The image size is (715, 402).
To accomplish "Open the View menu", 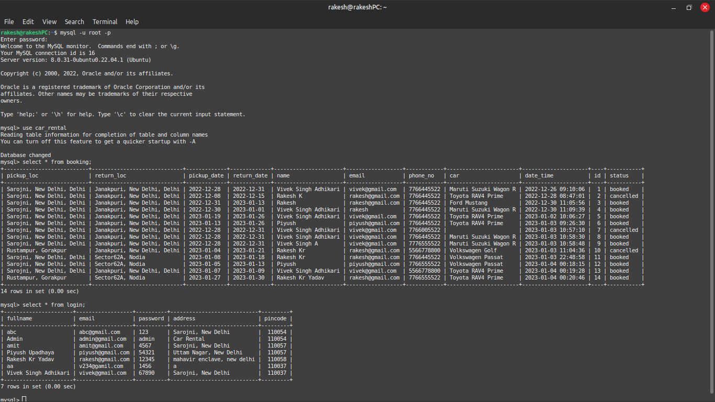I will (49, 21).
